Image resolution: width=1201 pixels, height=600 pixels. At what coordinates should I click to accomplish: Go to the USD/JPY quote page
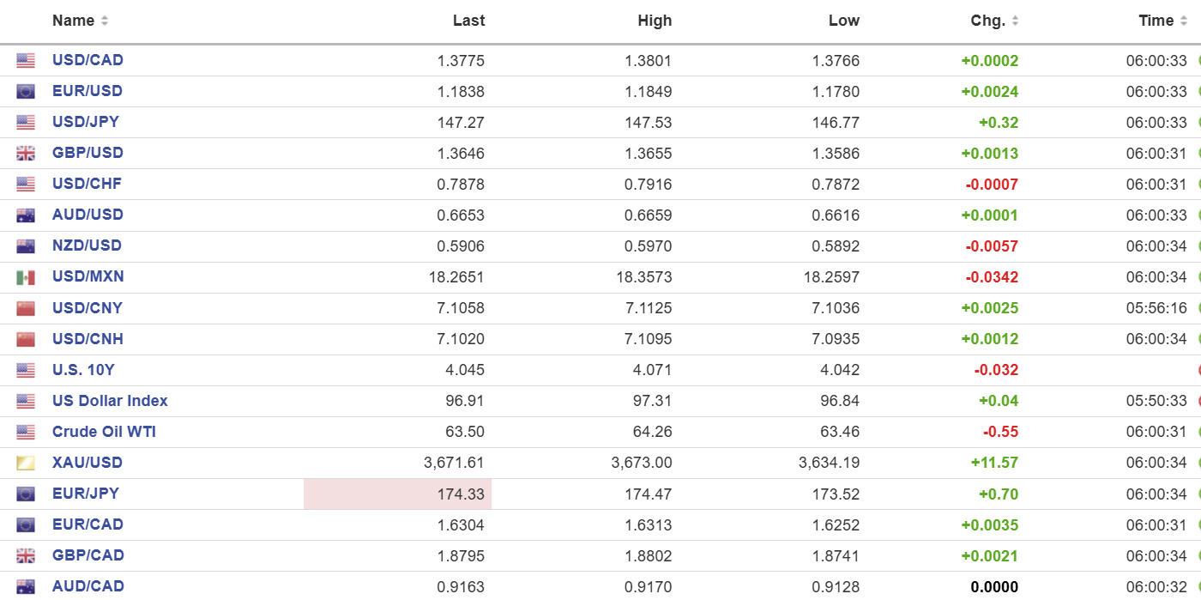pyautogui.click(x=86, y=122)
